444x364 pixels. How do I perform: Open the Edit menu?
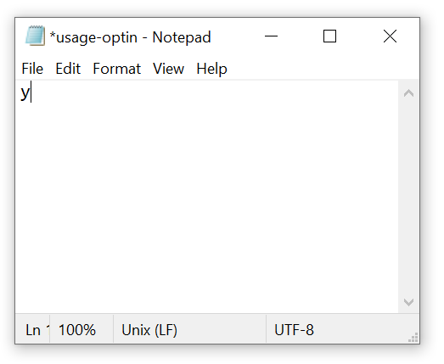[x=68, y=69]
